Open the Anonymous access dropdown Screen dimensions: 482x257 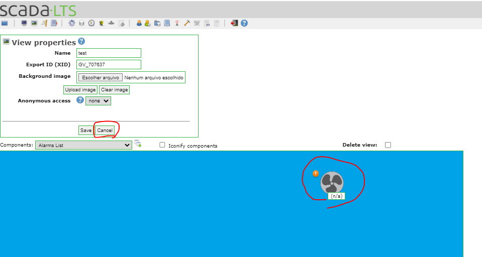tap(98, 101)
